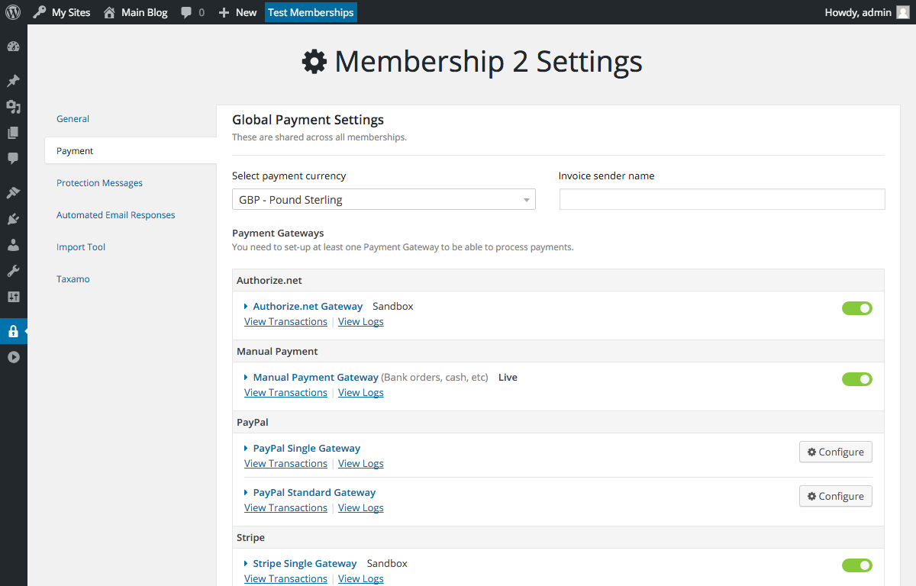Go to the General settings tab

pos(73,119)
